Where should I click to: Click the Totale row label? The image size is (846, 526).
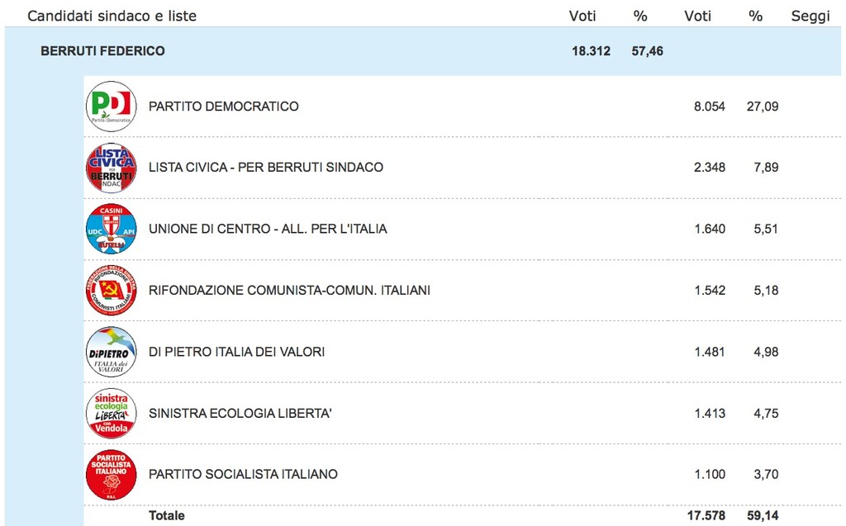(x=167, y=515)
